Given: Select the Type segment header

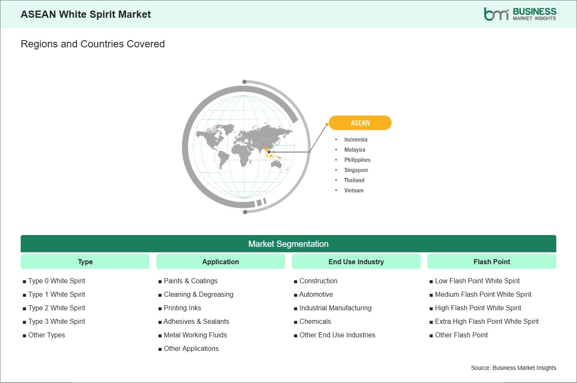Looking at the screenshot, I should pyautogui.click(x=85, y=262).
